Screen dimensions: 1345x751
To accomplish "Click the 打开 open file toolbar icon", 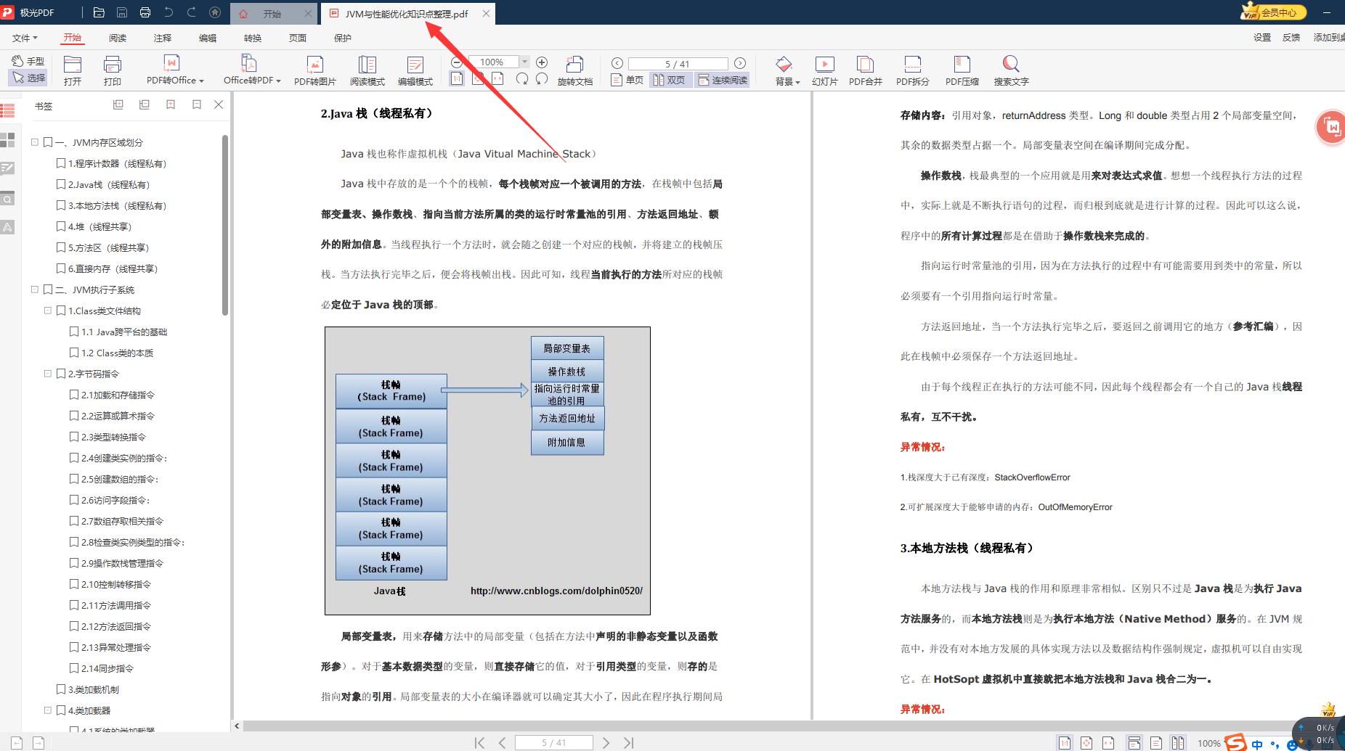I will 73,70.
